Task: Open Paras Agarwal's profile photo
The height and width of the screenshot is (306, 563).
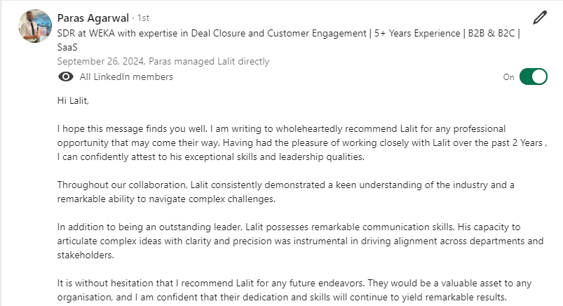Action: tap(34, 26)
